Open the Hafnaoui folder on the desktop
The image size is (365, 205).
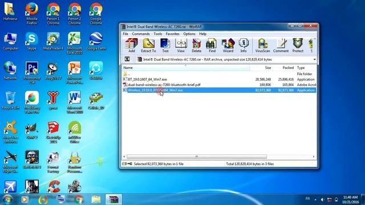pyautogui.click(x=10, y=11)
